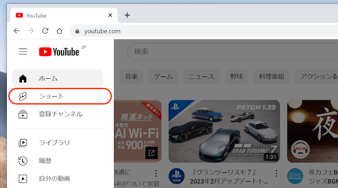The height and width of the screenshot is (188, 338).
Task: Click the browser back arrow
Action: (x=16, y=31)
